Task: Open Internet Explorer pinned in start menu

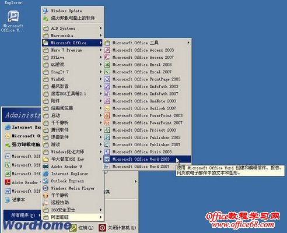Action: point(23,128)
